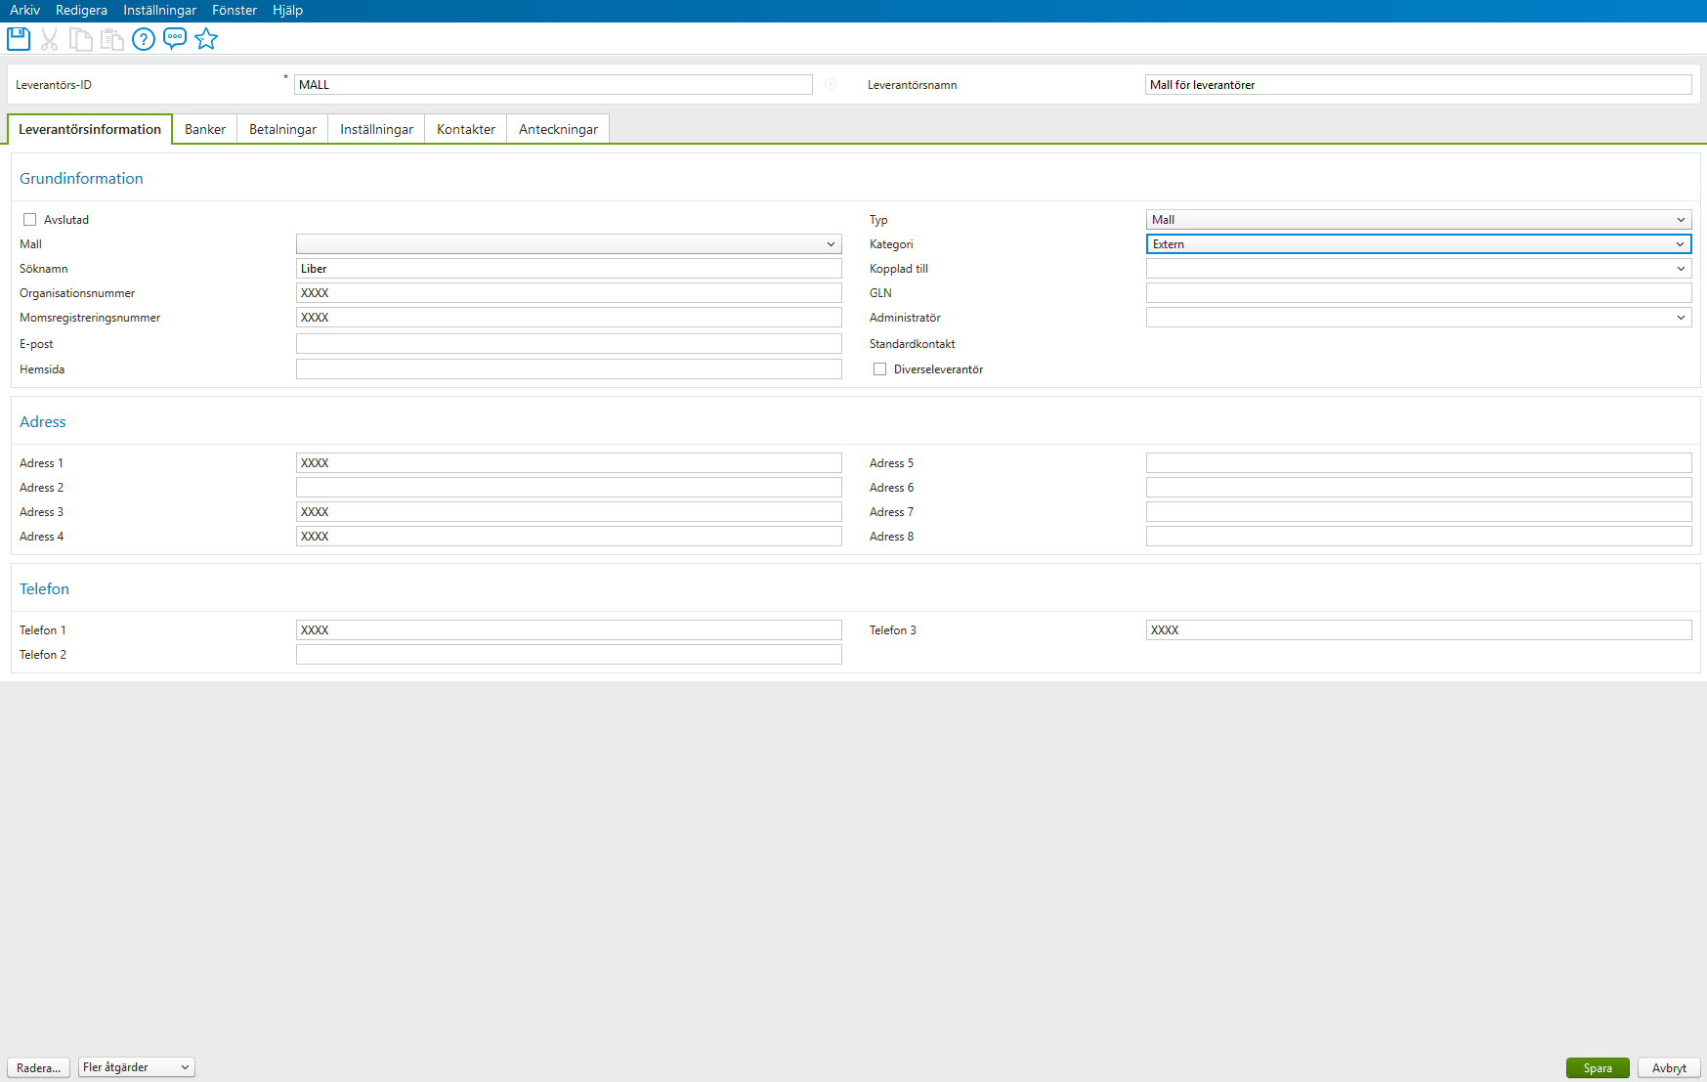Screen dimensions: 1707x1082
Task: Switch to the Banker tab
Action: pyautogui.click(x=204, y=128)
